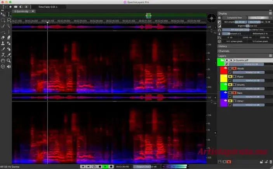This screenshot has height=169, width=273.
Task: Select the subtract from selection mode icon
Action: [x=21, y=7]
